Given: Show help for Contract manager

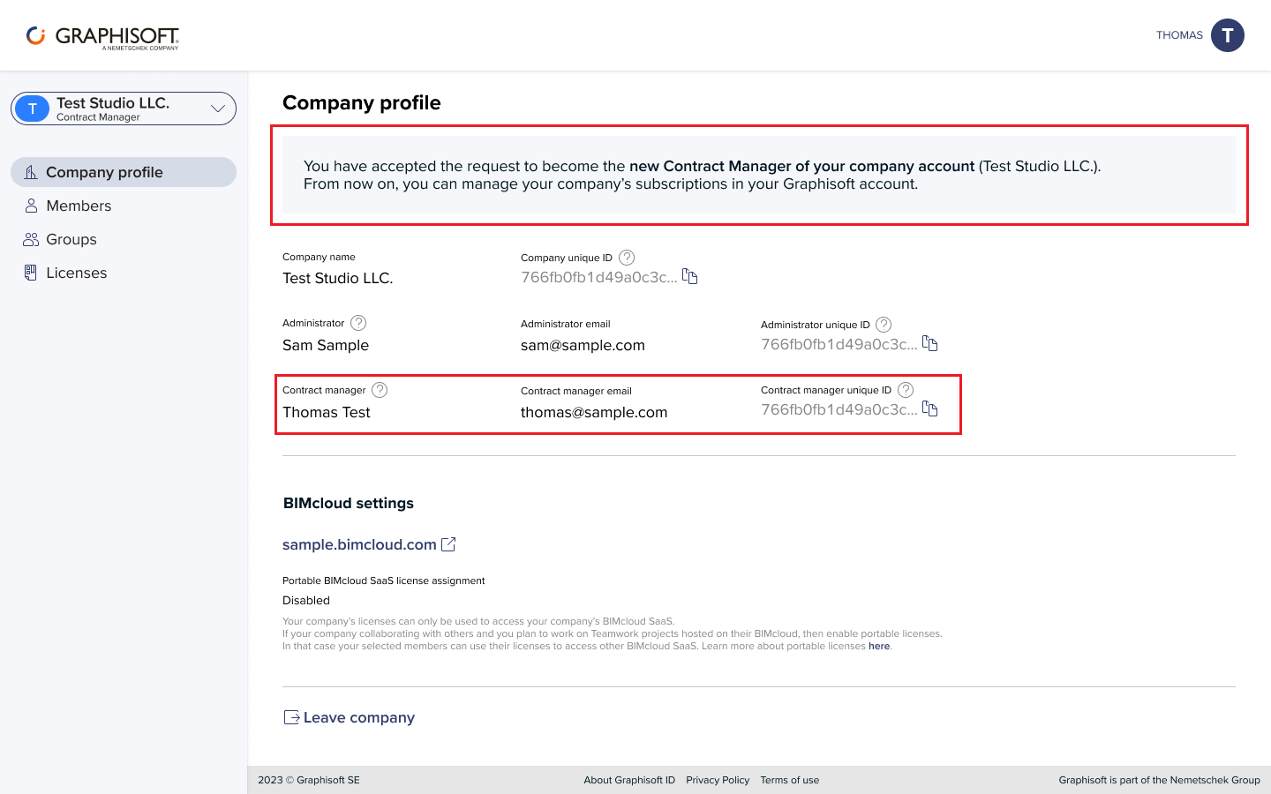Looking at the screenshot, I should (x=380, y=390).
